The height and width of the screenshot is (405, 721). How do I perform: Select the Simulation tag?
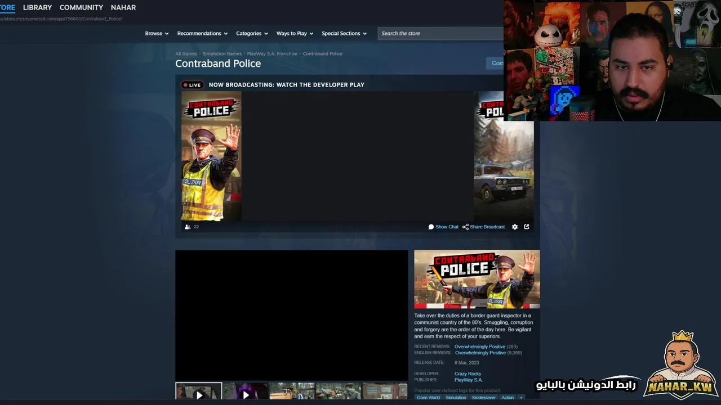tap(456, 398)
